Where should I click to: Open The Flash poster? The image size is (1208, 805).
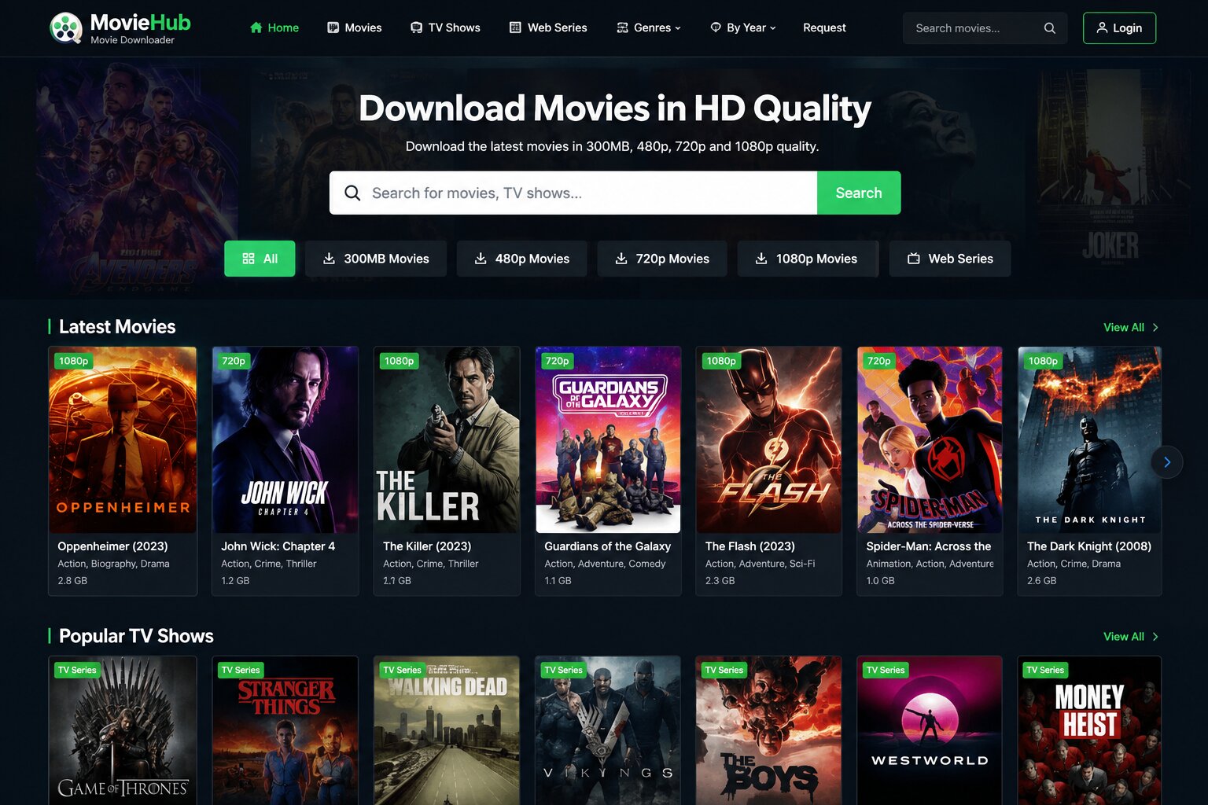(x=769, y=439)
